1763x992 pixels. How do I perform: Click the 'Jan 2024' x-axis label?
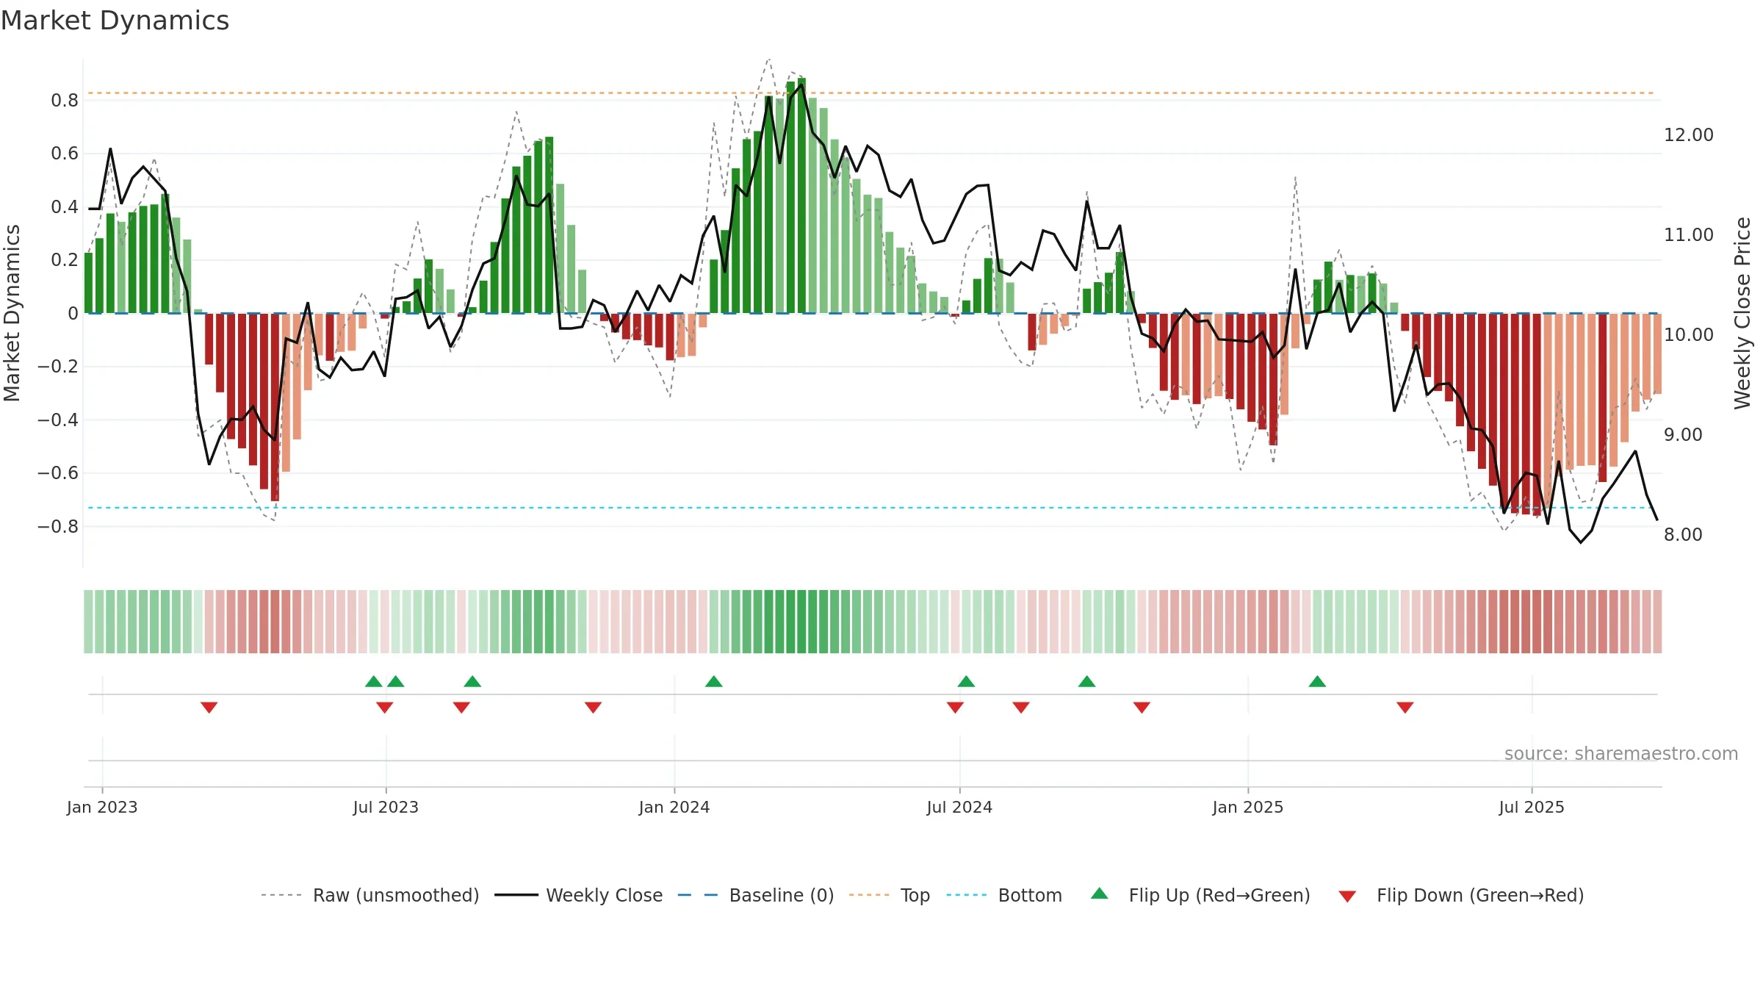(674, 807)
